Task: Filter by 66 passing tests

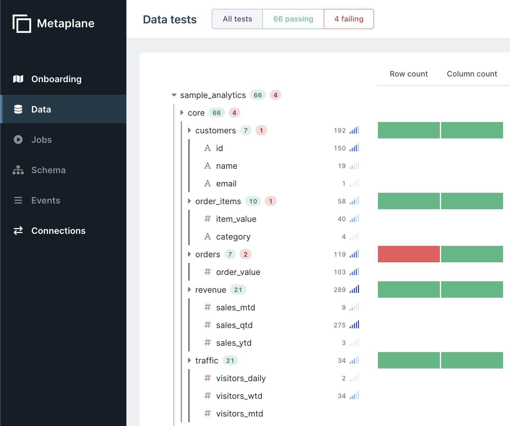Action: [x=293, y=19]
